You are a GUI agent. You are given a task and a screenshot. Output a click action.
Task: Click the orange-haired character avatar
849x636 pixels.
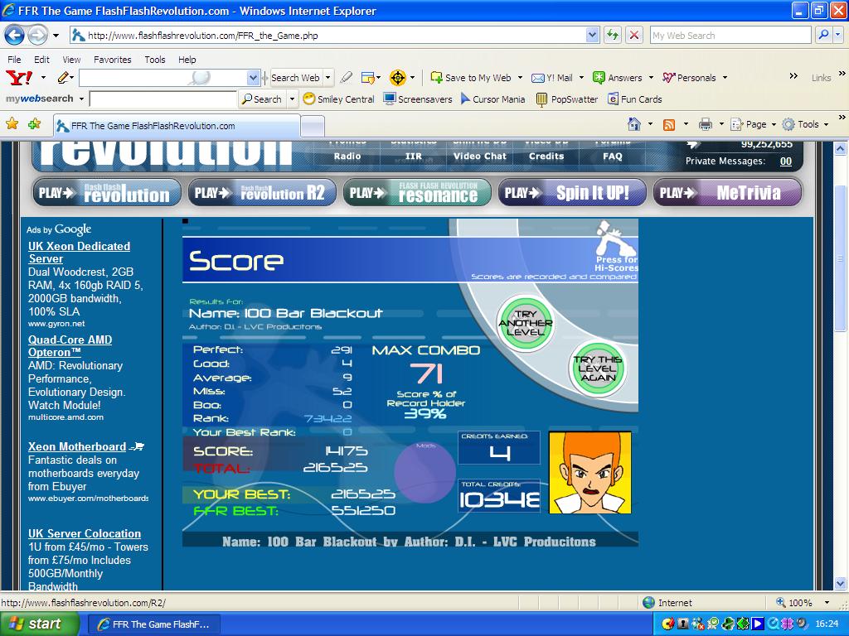(590, 472)
